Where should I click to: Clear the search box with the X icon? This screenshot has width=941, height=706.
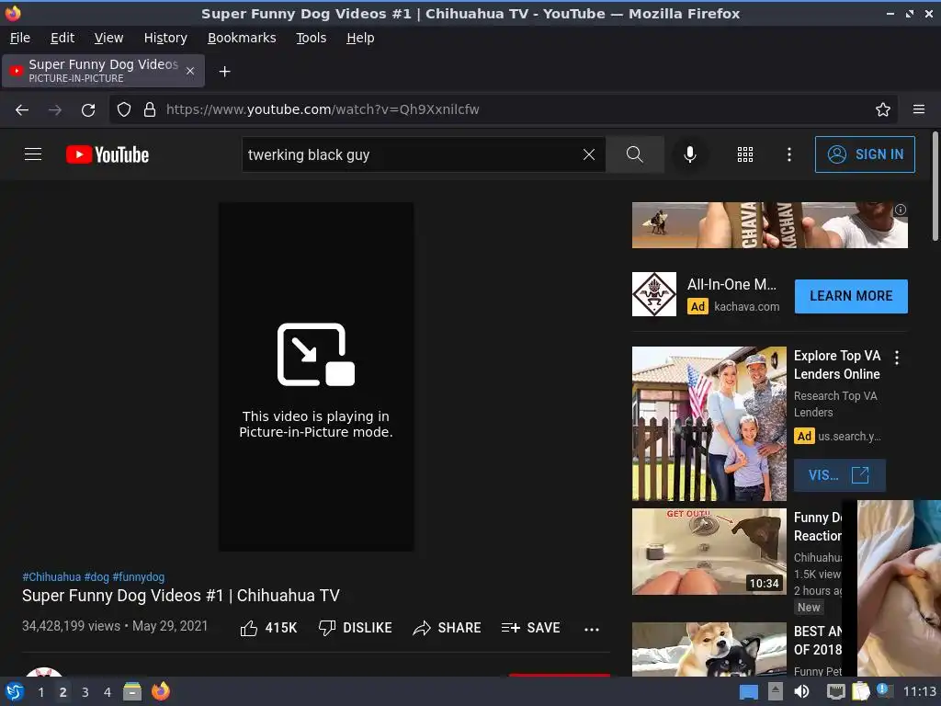point(589,154)
